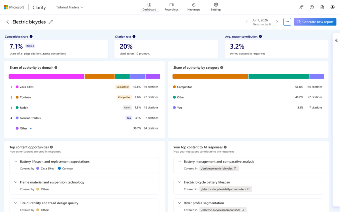The height and width of the screenshot is (212, 340).
Task: Click the Rank 4 badge
Action: tap(30, 46)
